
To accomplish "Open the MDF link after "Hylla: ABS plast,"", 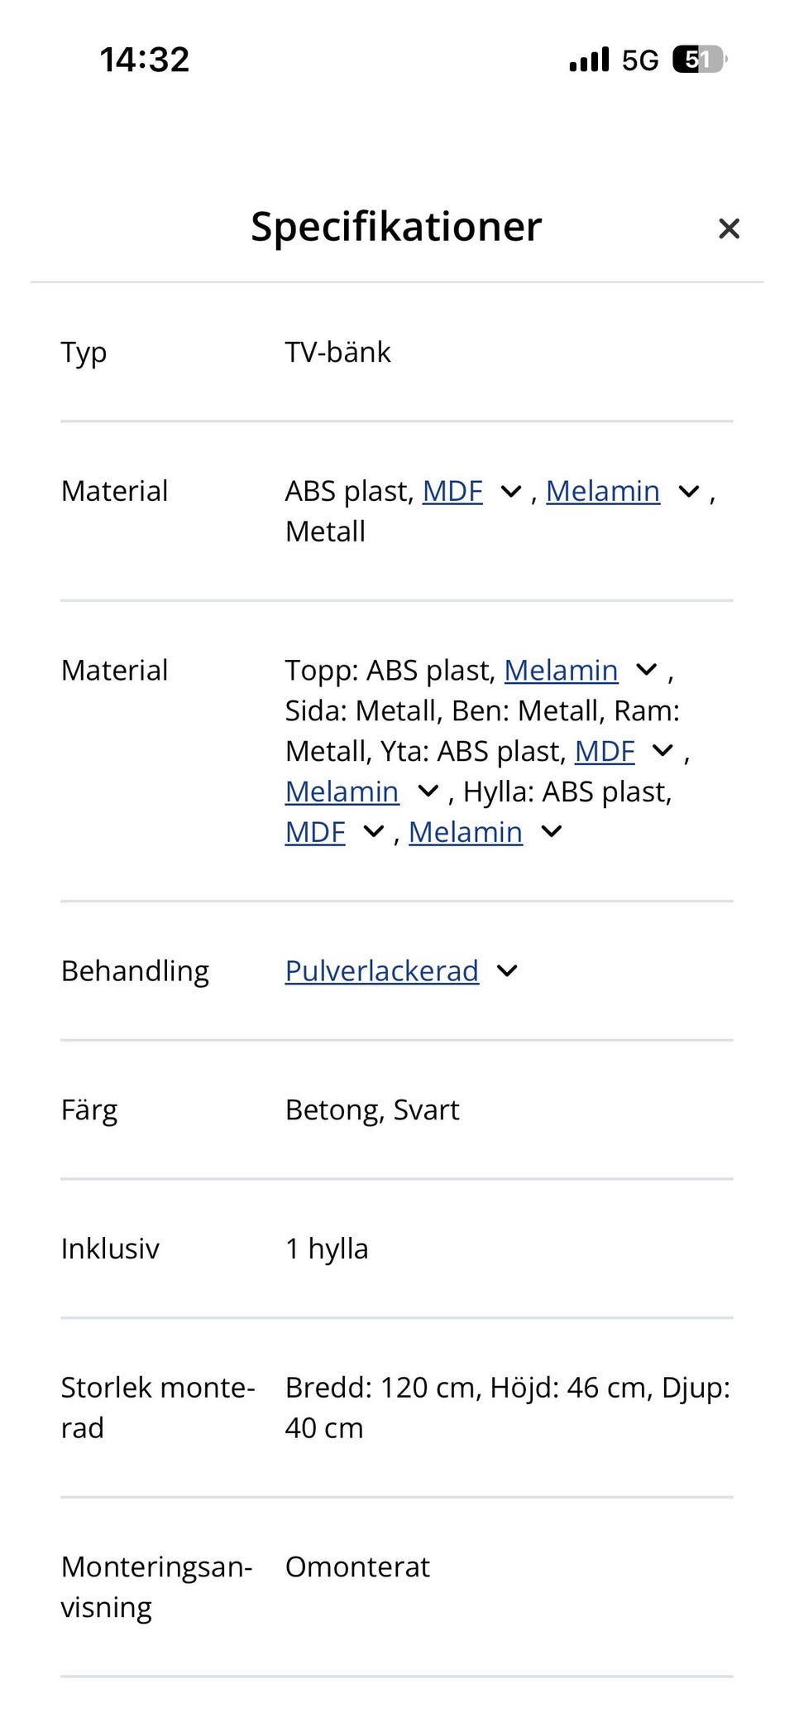I will (315, 833).
